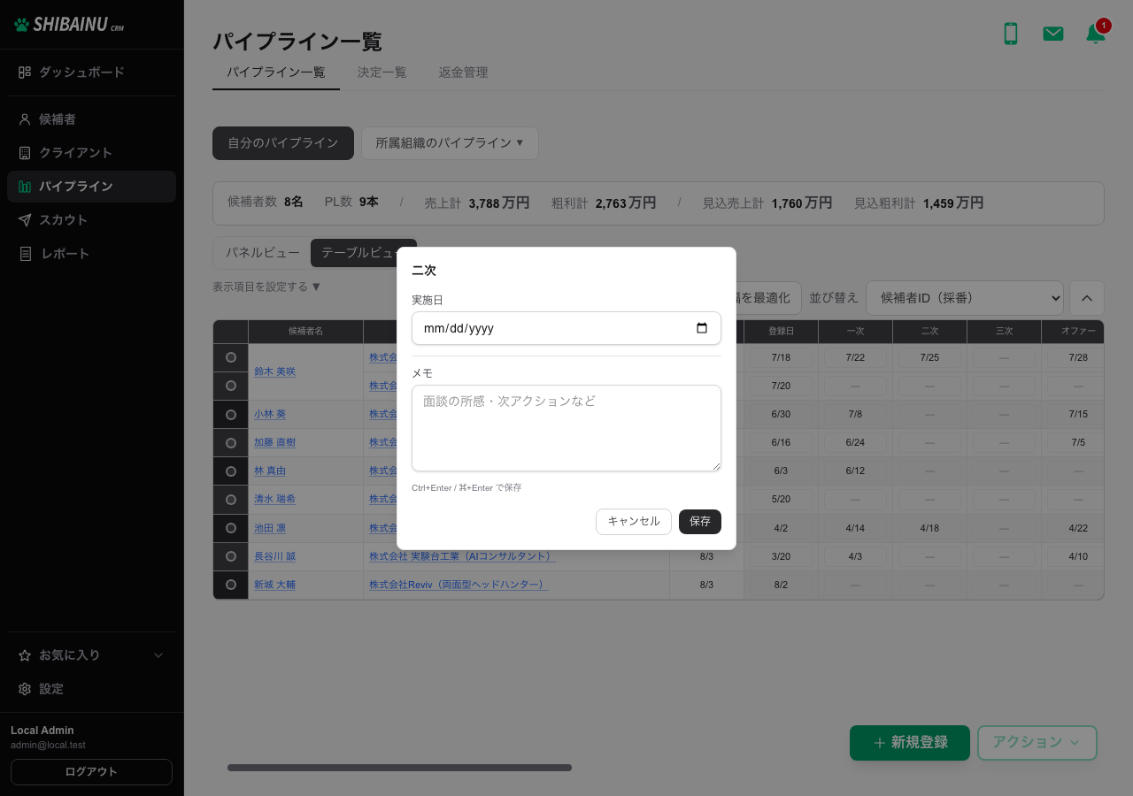1133x796 pixels.
Task: Select radio button for 新城 大輔 row
Action: click(231, 585)
